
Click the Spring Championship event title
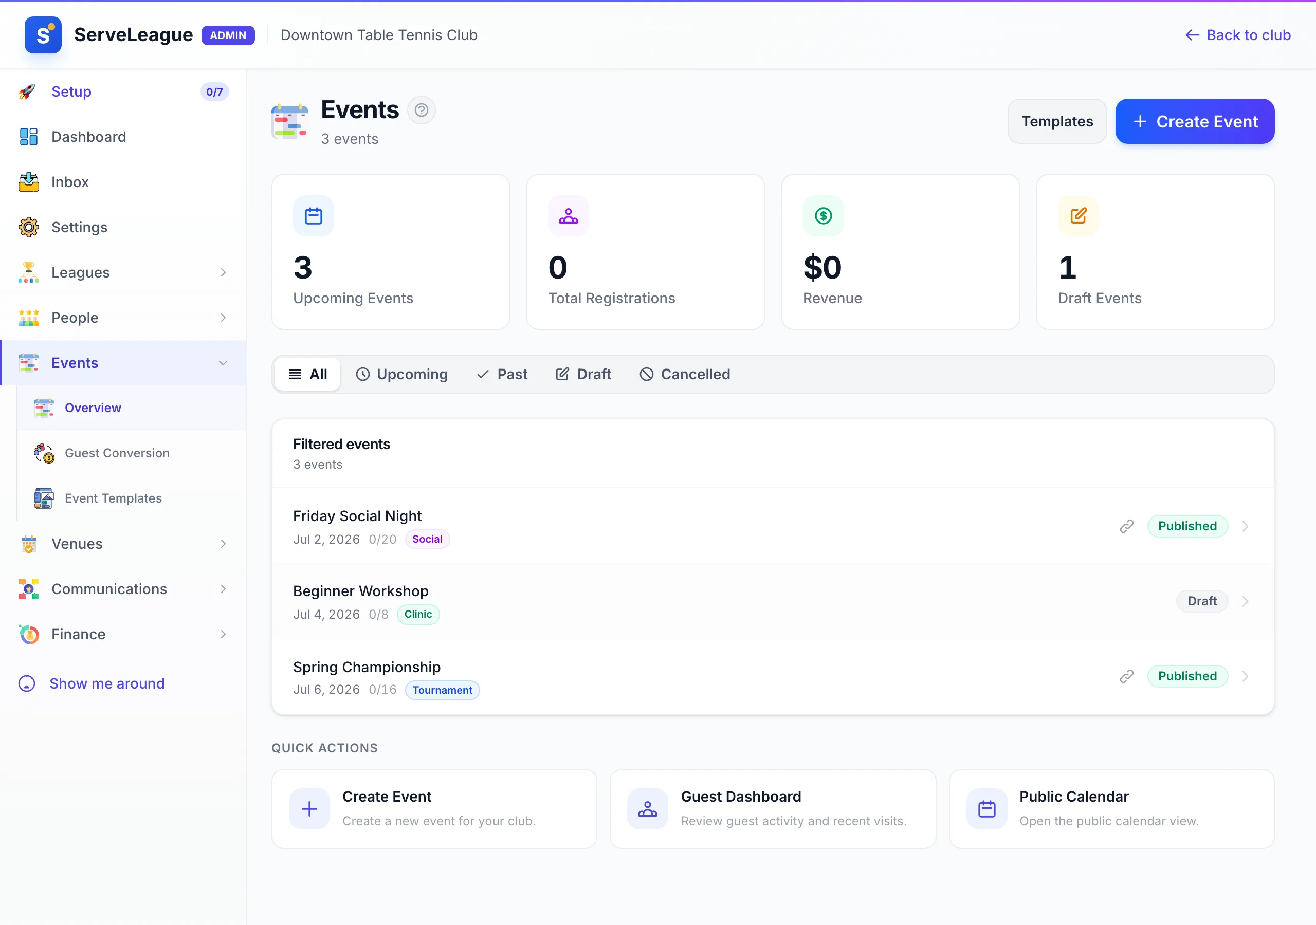[367, 667]
